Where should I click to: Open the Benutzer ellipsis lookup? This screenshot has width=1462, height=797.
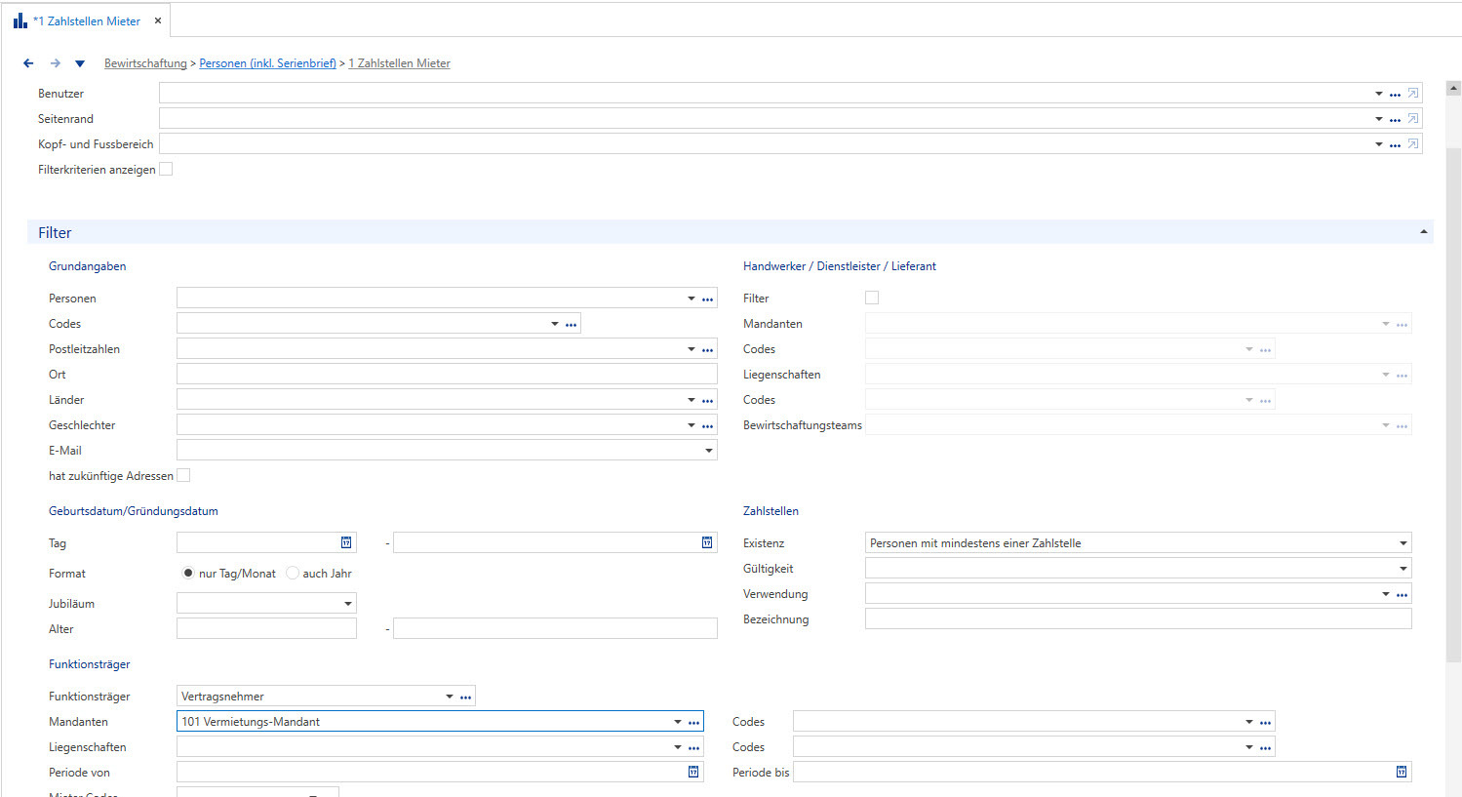[x=1395, y=95]
